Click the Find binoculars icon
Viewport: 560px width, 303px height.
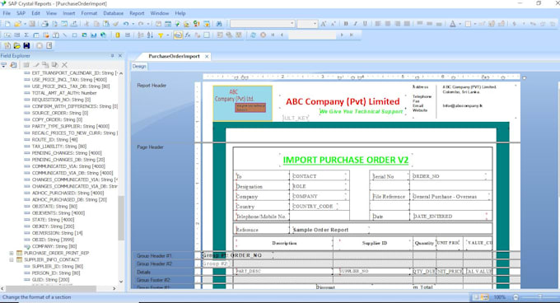(x=219, y=24)
